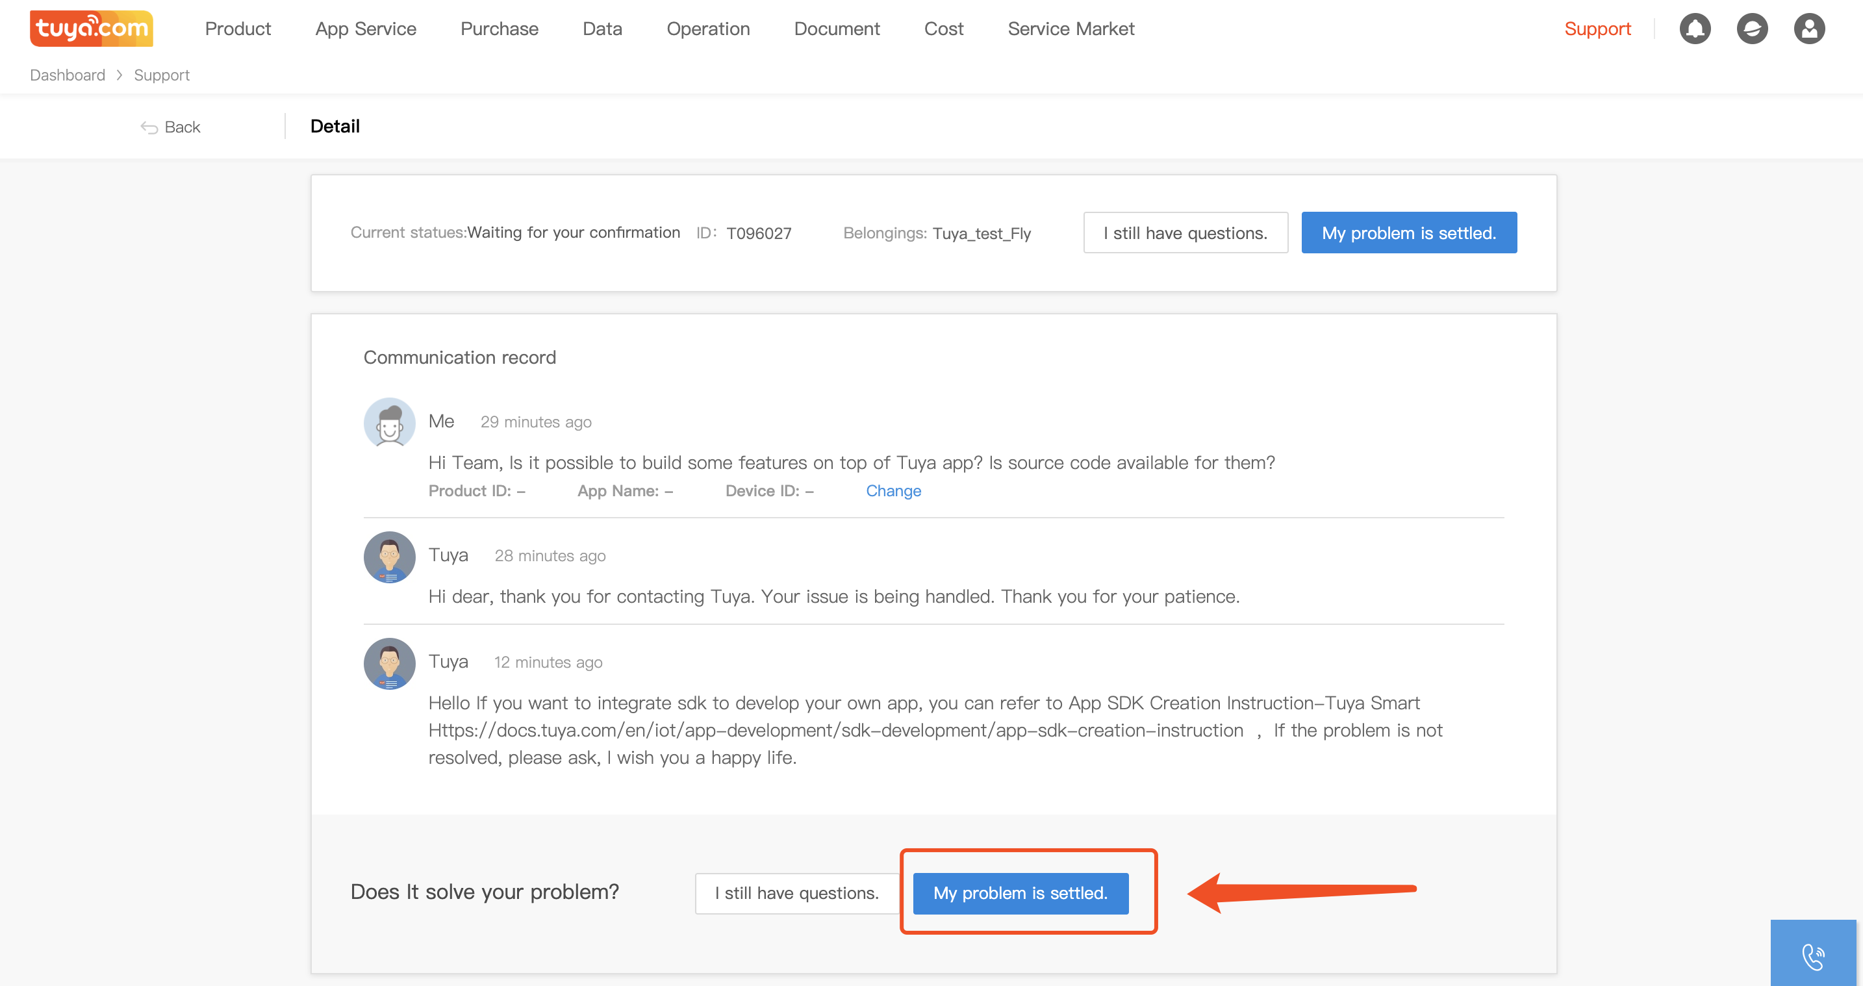This screenshot has height=986, width=1863.
Task: Click top 'I still have questions.' button
Action: [x=1185, y=233]
